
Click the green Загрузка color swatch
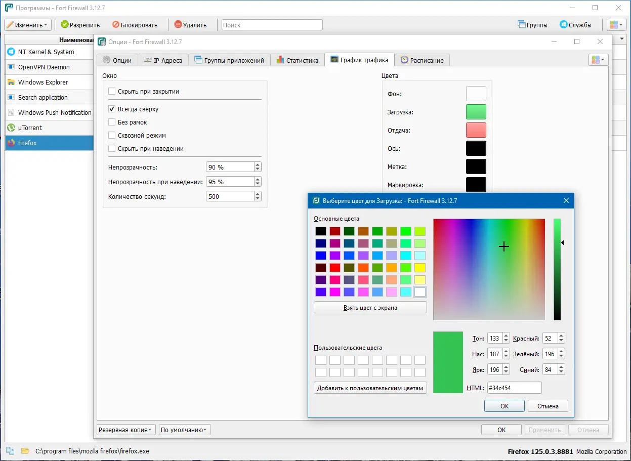[476, 112]
